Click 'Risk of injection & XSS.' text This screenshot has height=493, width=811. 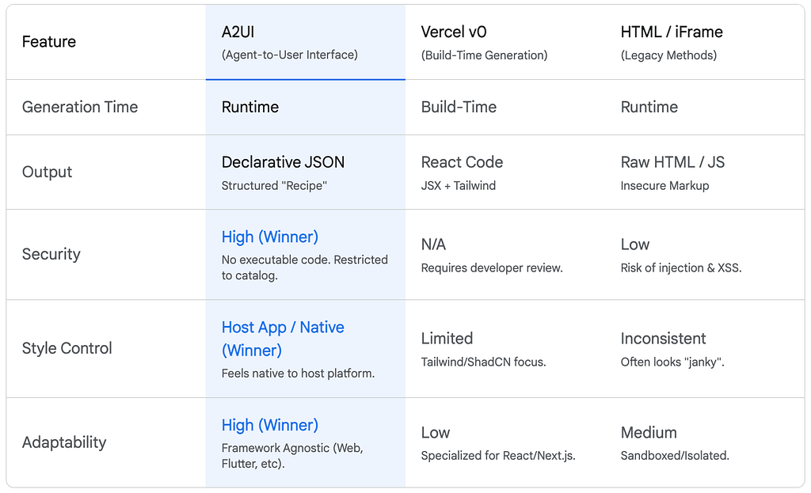coord(681,267)
